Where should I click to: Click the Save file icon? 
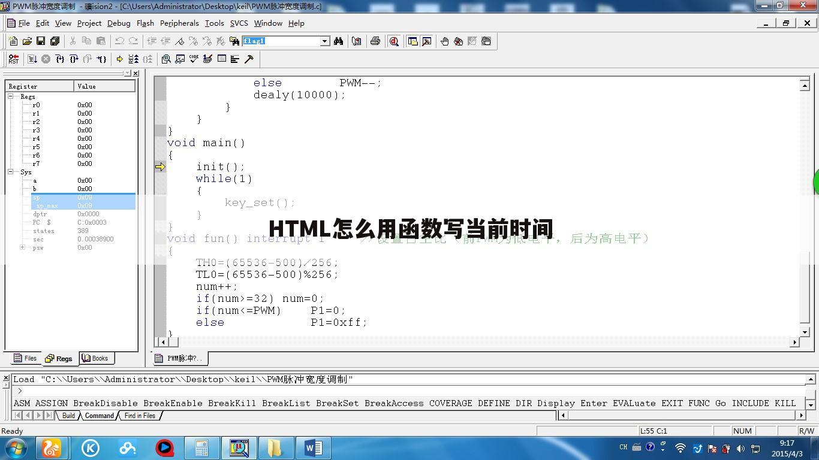coord(41,41)
